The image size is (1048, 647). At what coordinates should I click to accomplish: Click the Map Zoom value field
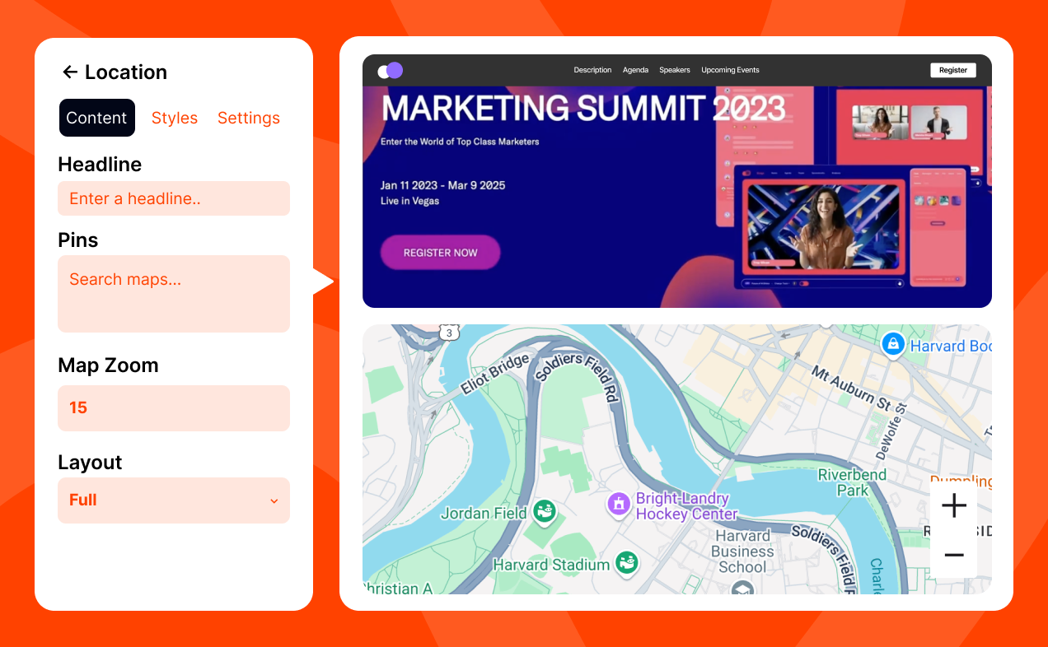point(173,408)
